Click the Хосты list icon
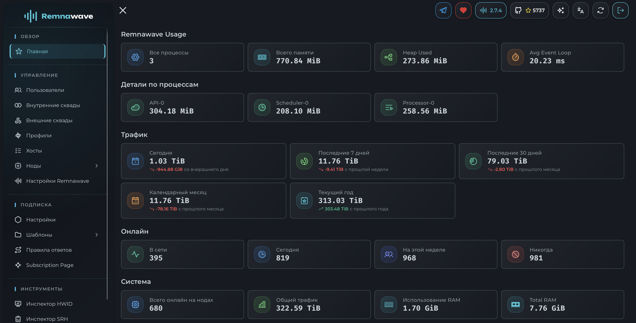Image resolution: width=636 pixels, height=323 pixels. [18, 151]
